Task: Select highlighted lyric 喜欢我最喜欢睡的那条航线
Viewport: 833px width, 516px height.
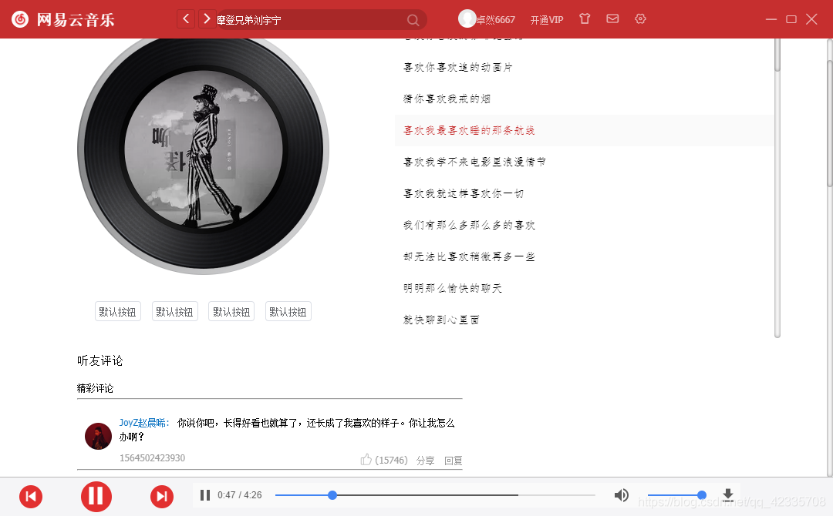Action: 469,130
